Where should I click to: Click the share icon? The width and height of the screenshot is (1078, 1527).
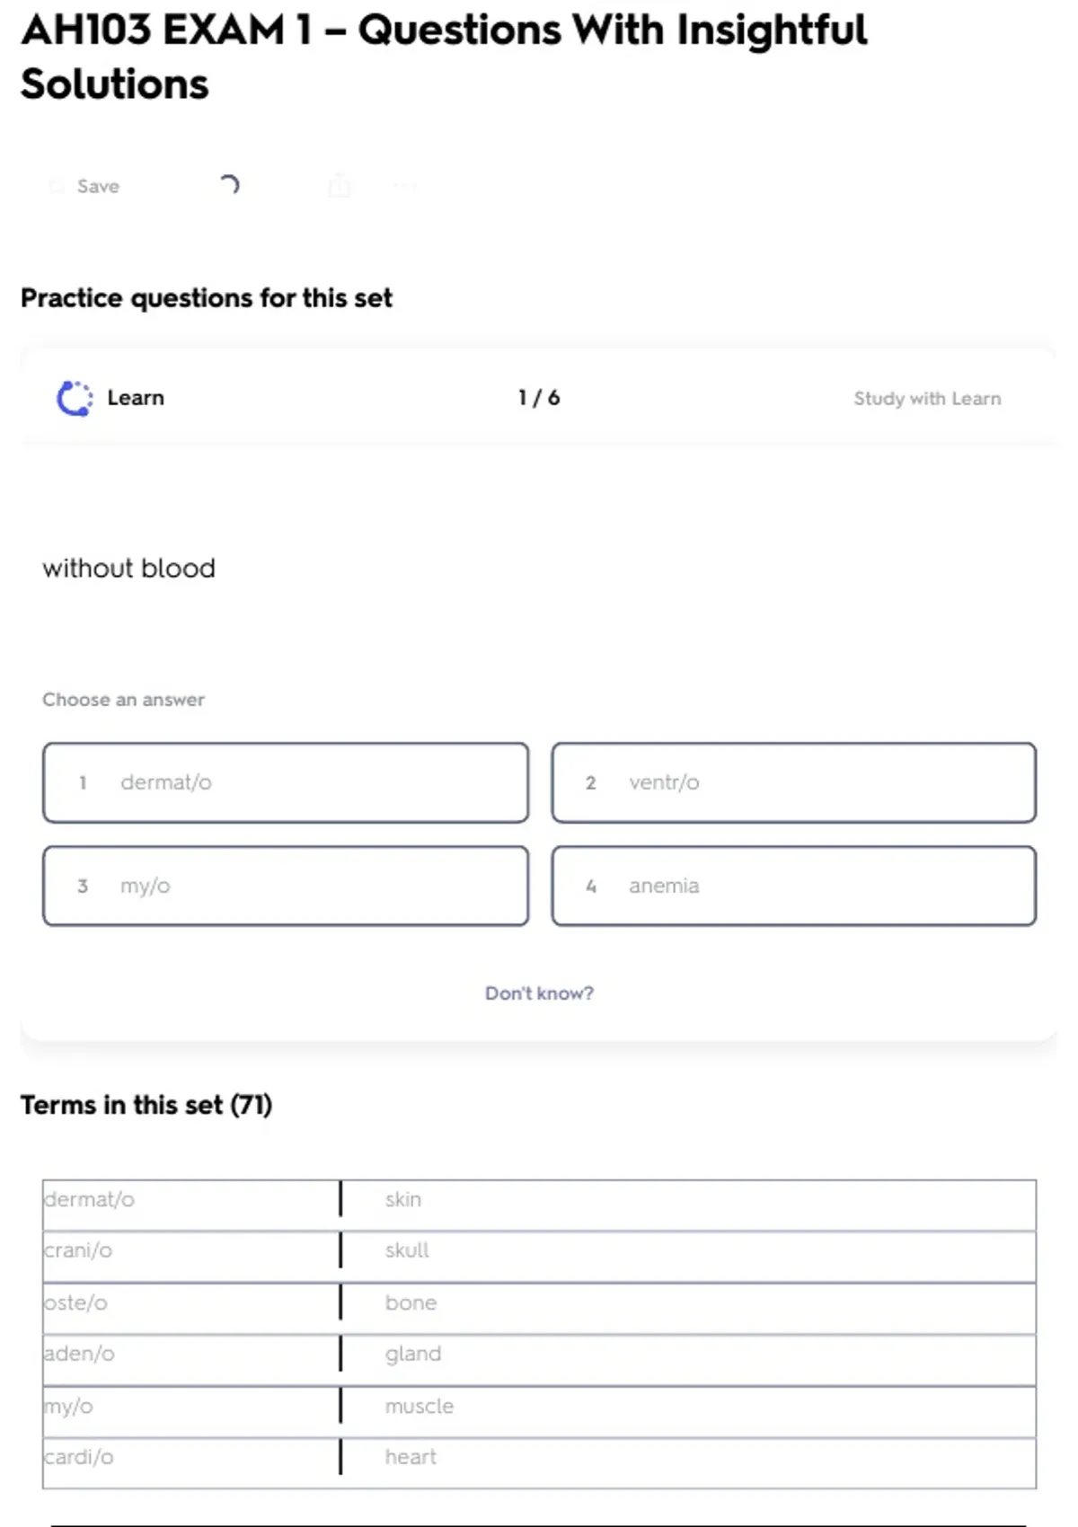(x=340, y=186)
